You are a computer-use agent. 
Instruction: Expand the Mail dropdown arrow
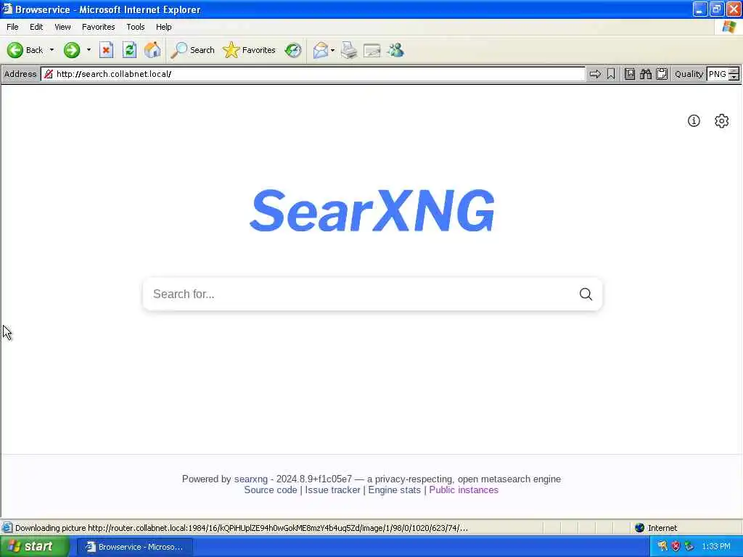point(332,50)
